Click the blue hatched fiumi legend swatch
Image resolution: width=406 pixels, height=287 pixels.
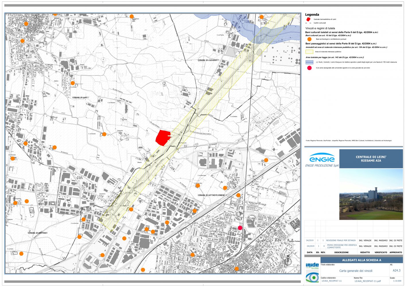(309, 62)
